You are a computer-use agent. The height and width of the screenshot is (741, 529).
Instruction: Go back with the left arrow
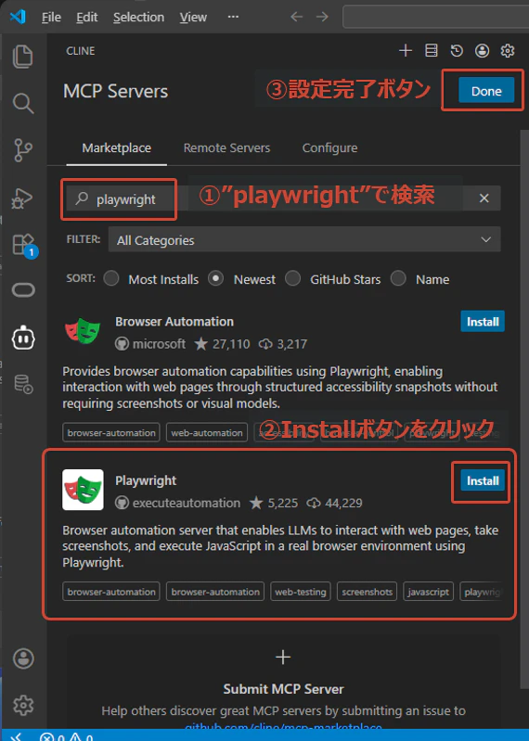tap(296, 17)
